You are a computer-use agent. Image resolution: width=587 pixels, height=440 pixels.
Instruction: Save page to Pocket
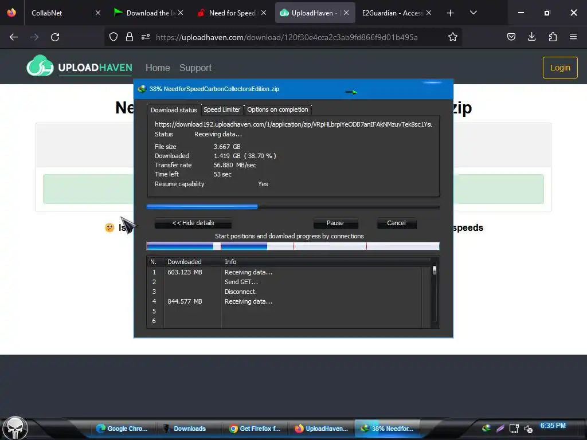(x=511, y=37)
